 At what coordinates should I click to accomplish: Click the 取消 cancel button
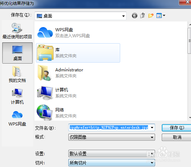tap(177, 137)
